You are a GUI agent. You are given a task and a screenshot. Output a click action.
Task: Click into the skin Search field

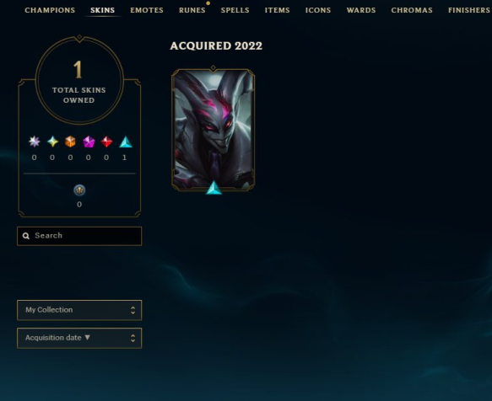pyautogui.click(x=79, y=236)
